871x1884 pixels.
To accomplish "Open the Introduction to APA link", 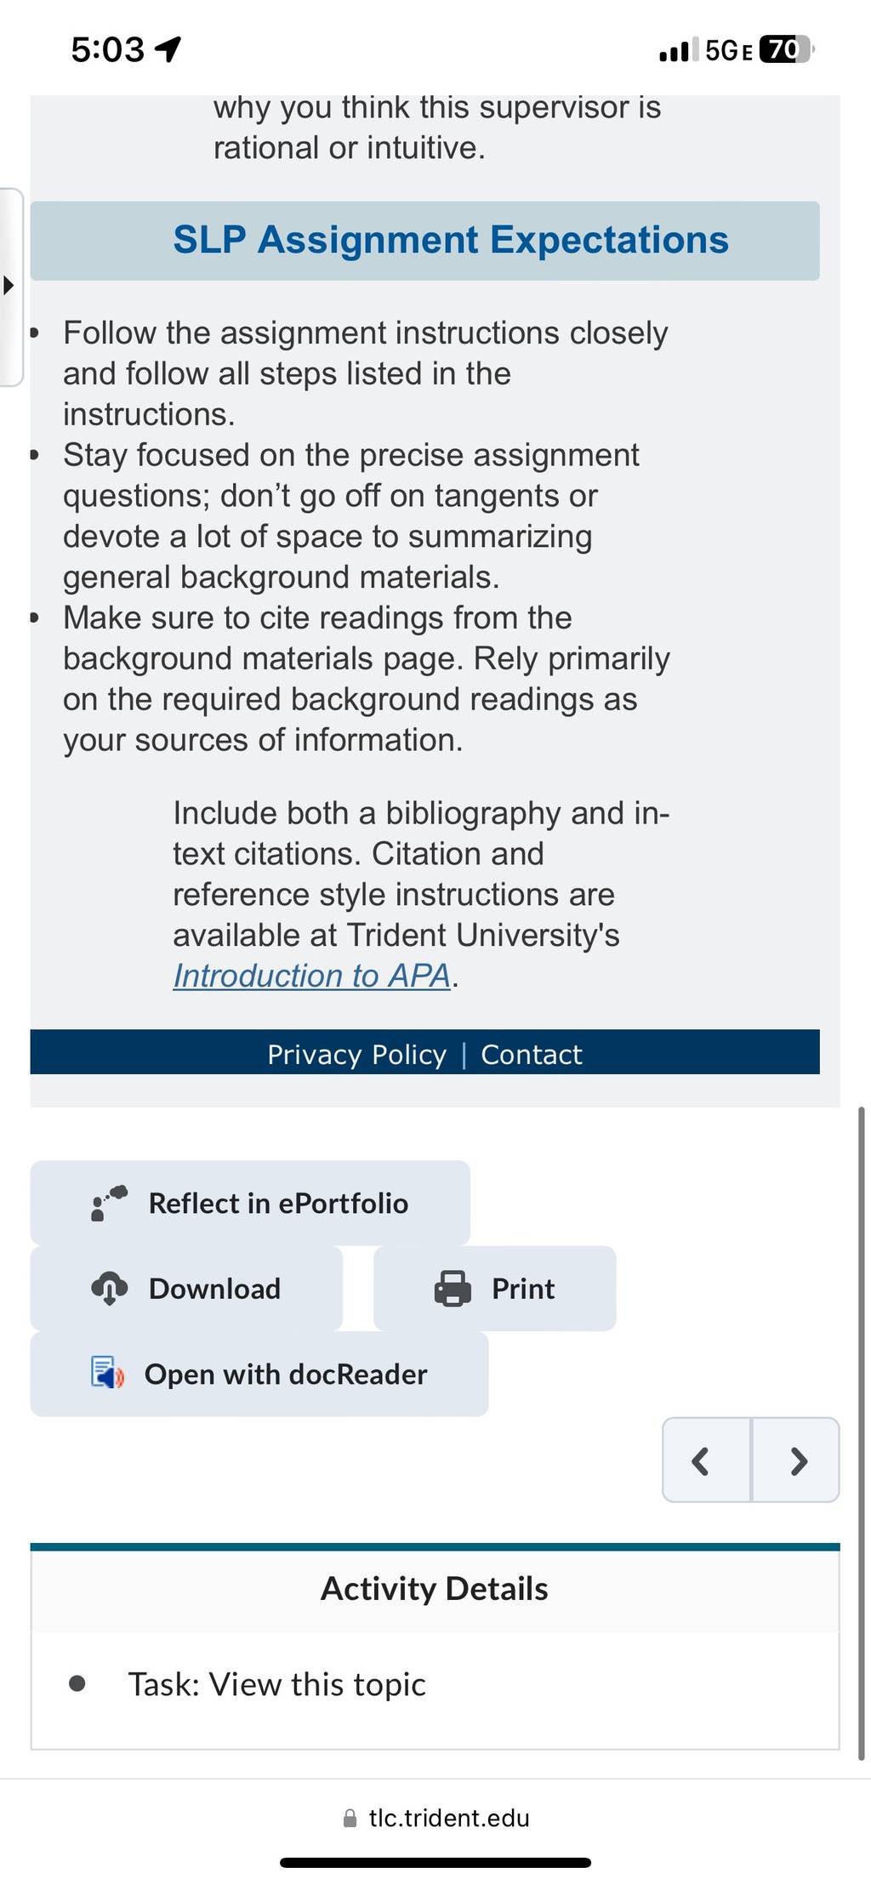I will (x=311, y=976).
